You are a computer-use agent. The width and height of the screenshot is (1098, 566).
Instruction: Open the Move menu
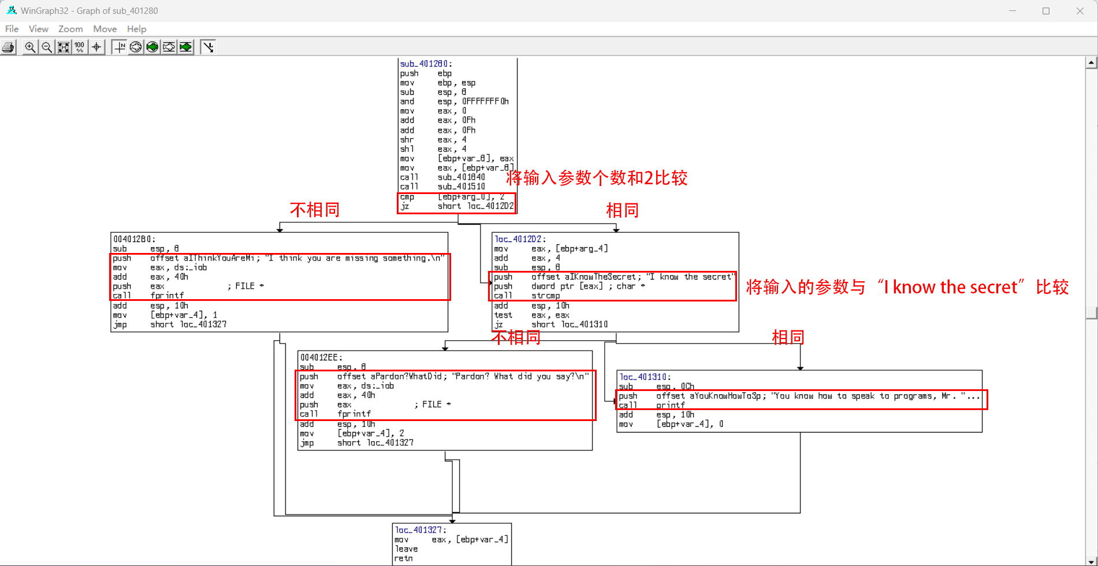[105, 29]
